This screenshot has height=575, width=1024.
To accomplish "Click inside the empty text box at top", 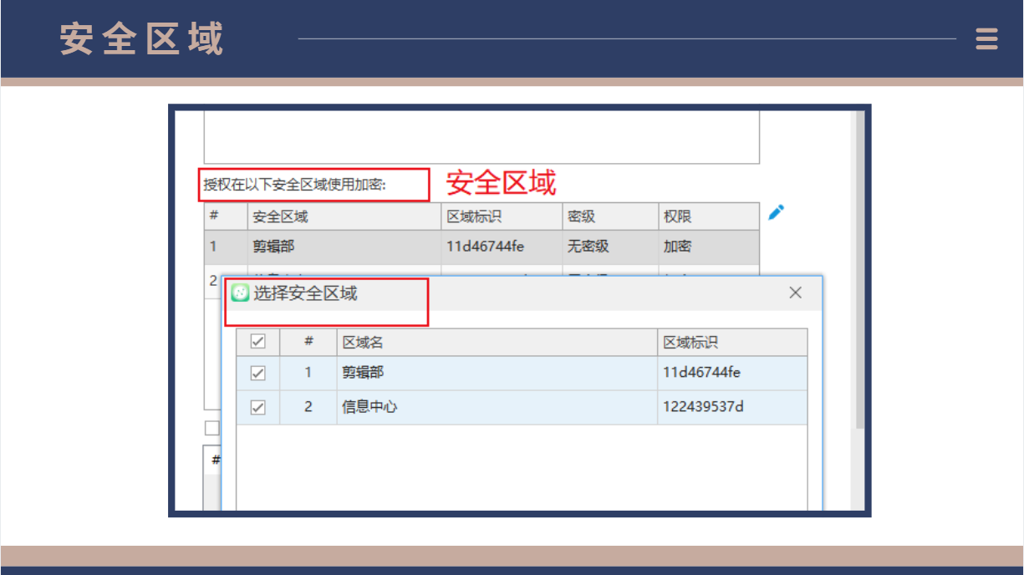I will 481,136.
